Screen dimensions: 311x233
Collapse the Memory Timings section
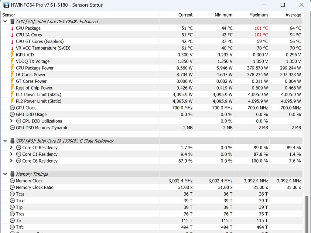pos(5,174)
